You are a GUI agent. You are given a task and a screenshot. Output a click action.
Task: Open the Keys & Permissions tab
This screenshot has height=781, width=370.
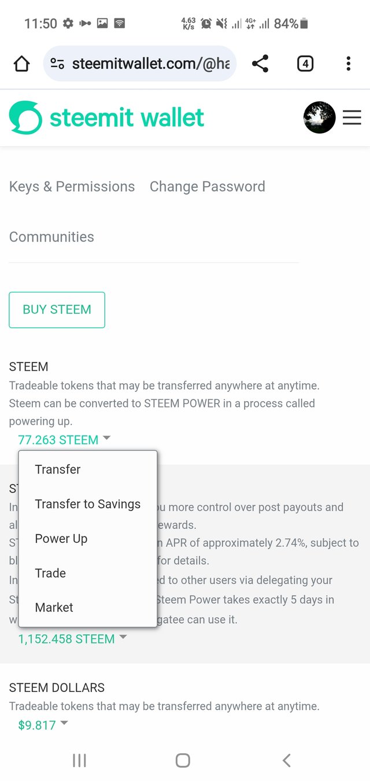point(72,187)
